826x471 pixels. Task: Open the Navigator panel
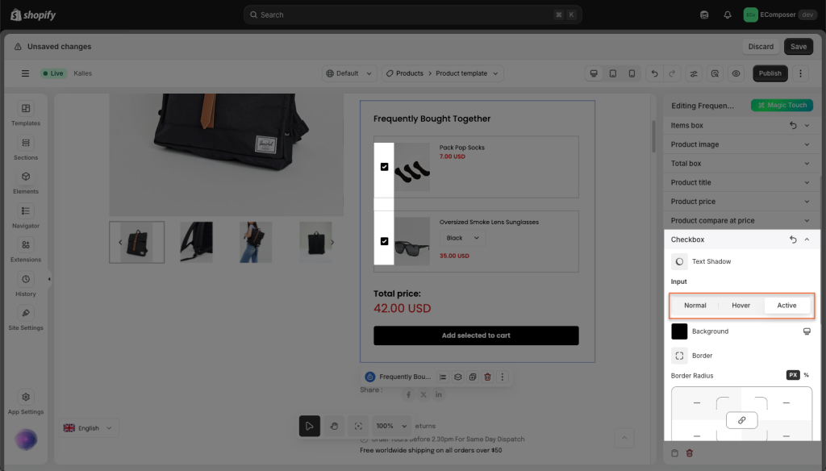(26, 215)
